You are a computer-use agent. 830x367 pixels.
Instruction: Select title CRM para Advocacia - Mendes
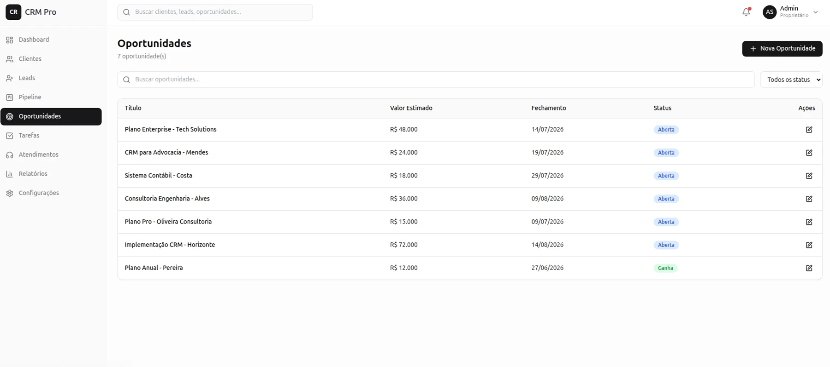tap(166, 153)
